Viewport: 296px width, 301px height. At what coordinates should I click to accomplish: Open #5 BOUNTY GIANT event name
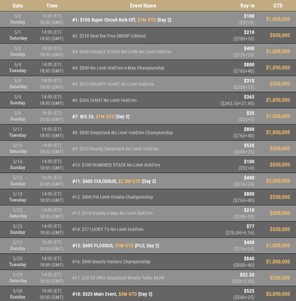(113, 84)
